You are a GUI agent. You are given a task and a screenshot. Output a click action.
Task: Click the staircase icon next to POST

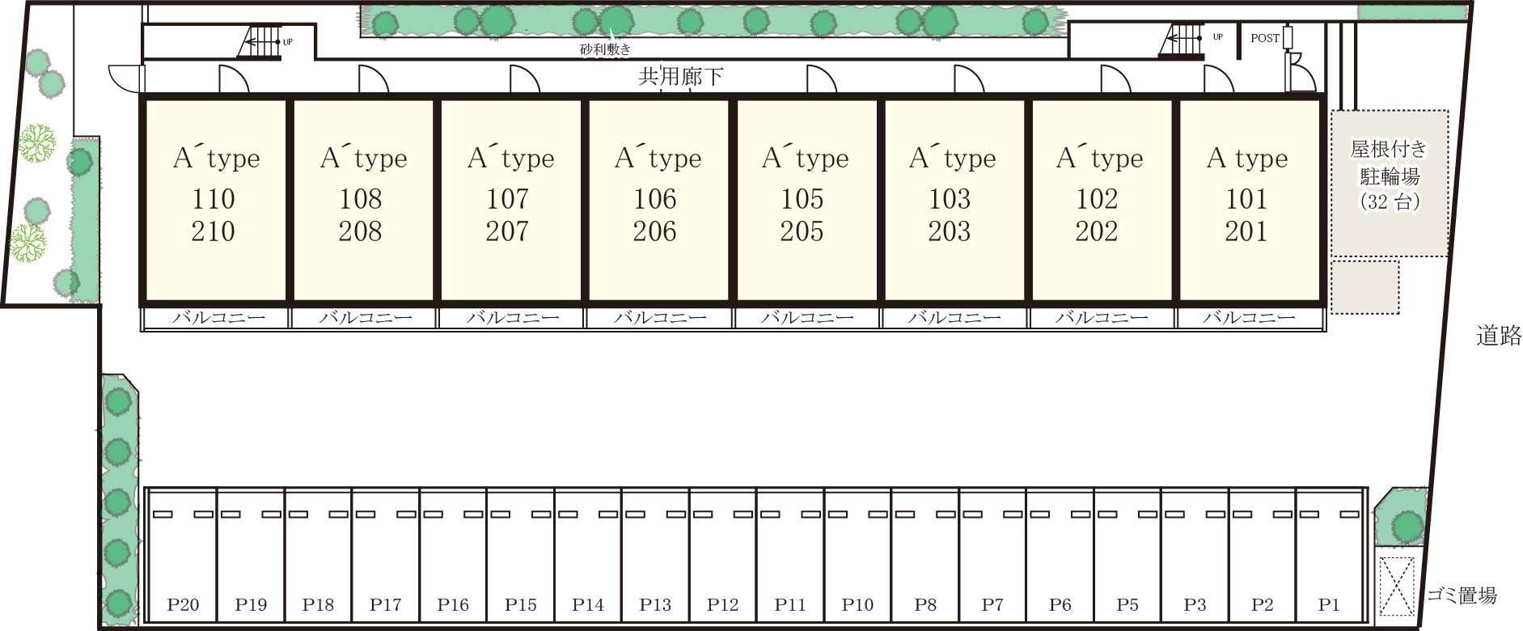(x=1181, y=41)
